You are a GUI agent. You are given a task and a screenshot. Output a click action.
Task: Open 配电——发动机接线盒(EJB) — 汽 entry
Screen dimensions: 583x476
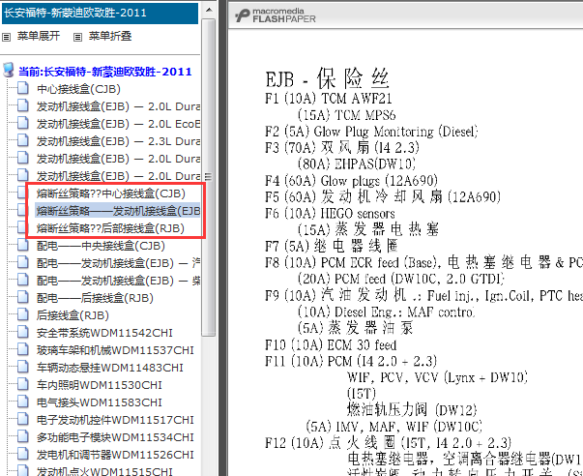pyautogui.click(x=118, y=263)
